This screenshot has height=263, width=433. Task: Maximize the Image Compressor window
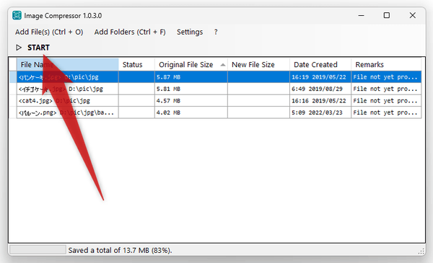387,15
